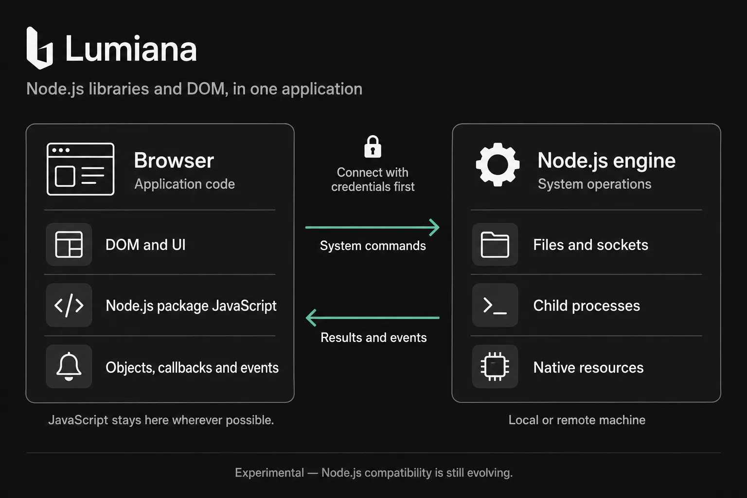Viewport: 747px width, 498px height.
Task: Click the Browser heading
Action: pos(174,160)
